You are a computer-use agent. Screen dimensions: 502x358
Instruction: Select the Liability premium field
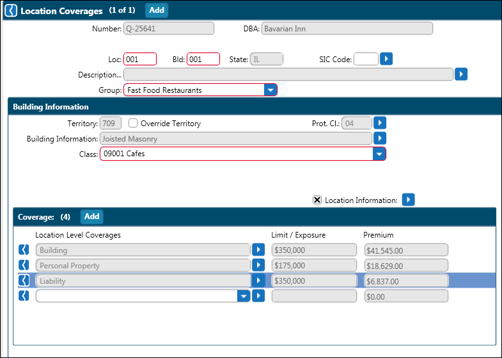[x=405, y=281]
